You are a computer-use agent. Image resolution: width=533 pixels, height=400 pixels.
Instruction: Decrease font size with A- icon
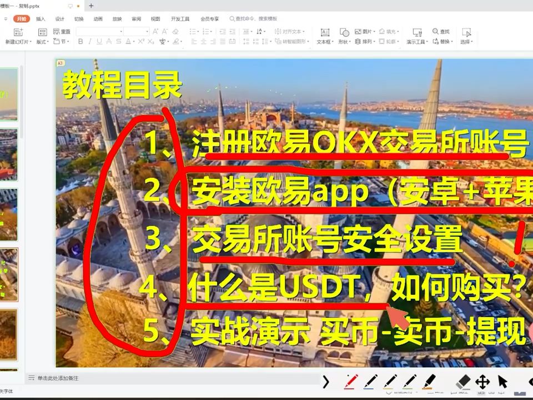[x=165, y=32]
